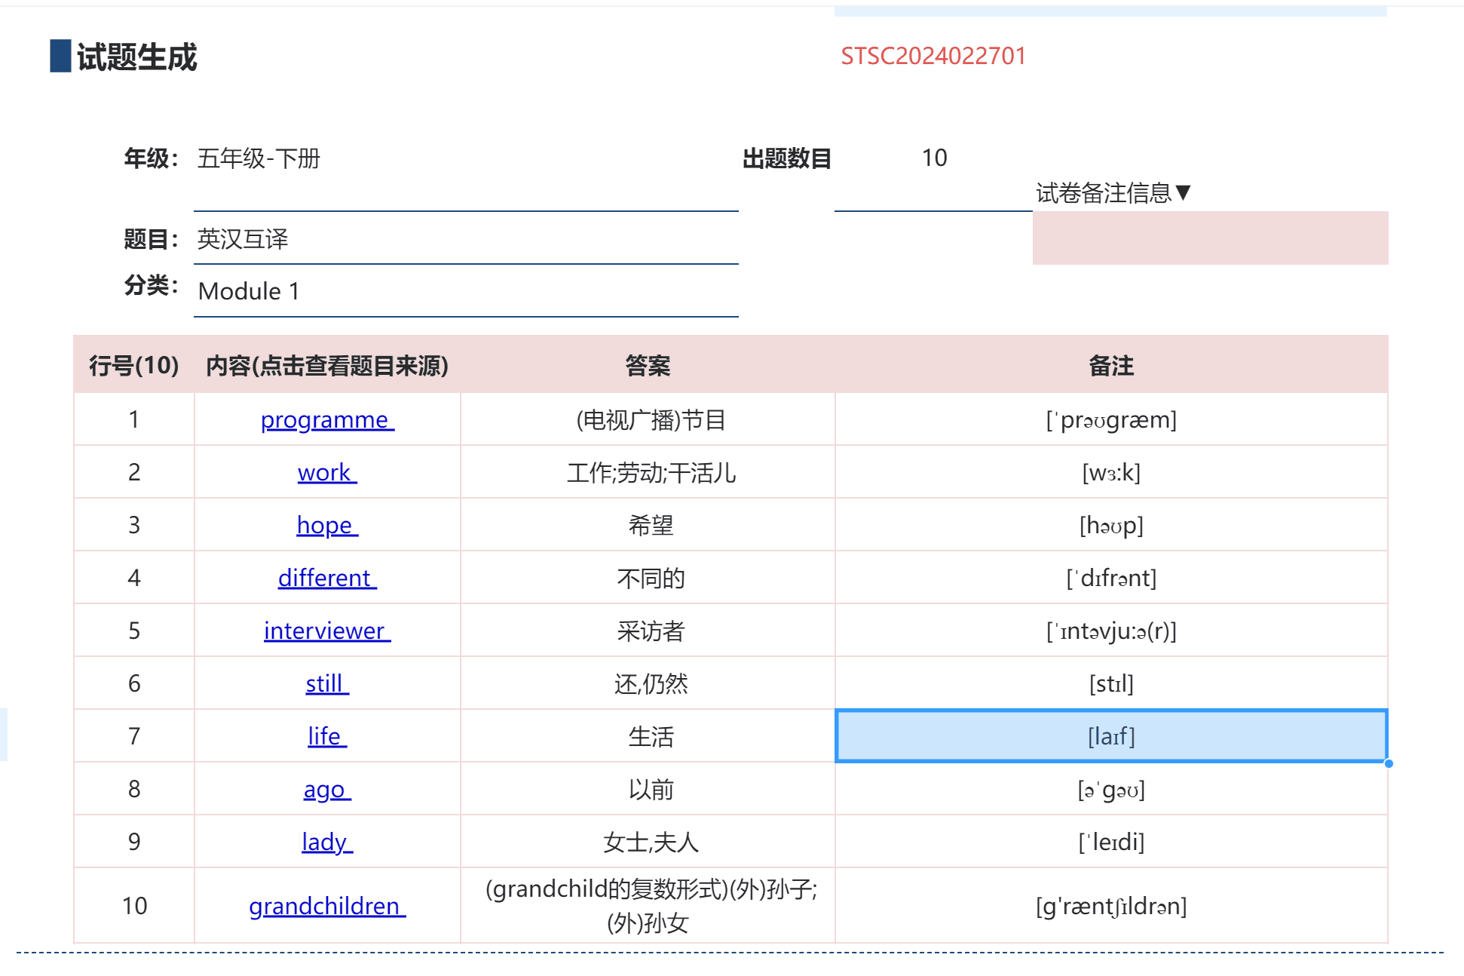The width and height of the screenshot is (1464, 976).
Task: Select answer cell 女士,夫人
Action: point(648,842)
